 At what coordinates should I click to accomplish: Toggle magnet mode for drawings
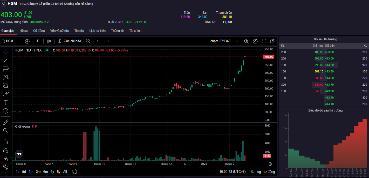point(5,142)
